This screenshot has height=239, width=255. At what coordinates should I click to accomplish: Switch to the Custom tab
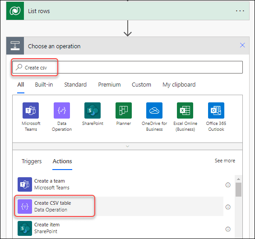click(141, 85)
